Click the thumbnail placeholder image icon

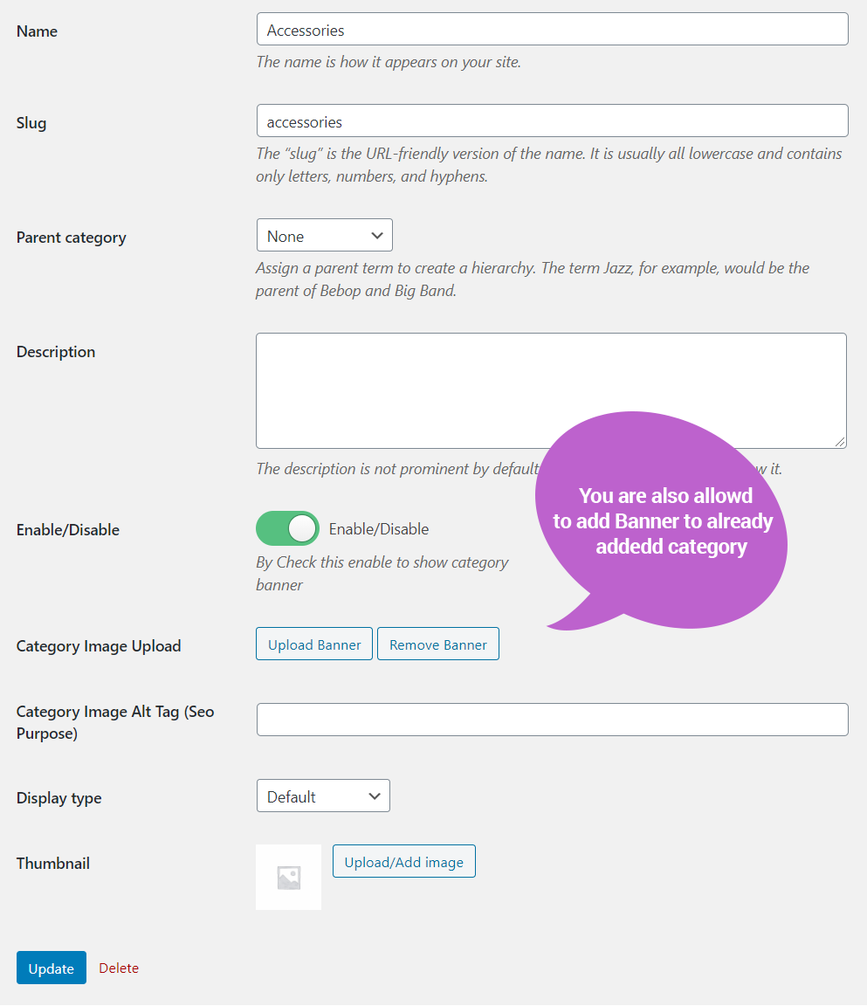tap(288, 877)
